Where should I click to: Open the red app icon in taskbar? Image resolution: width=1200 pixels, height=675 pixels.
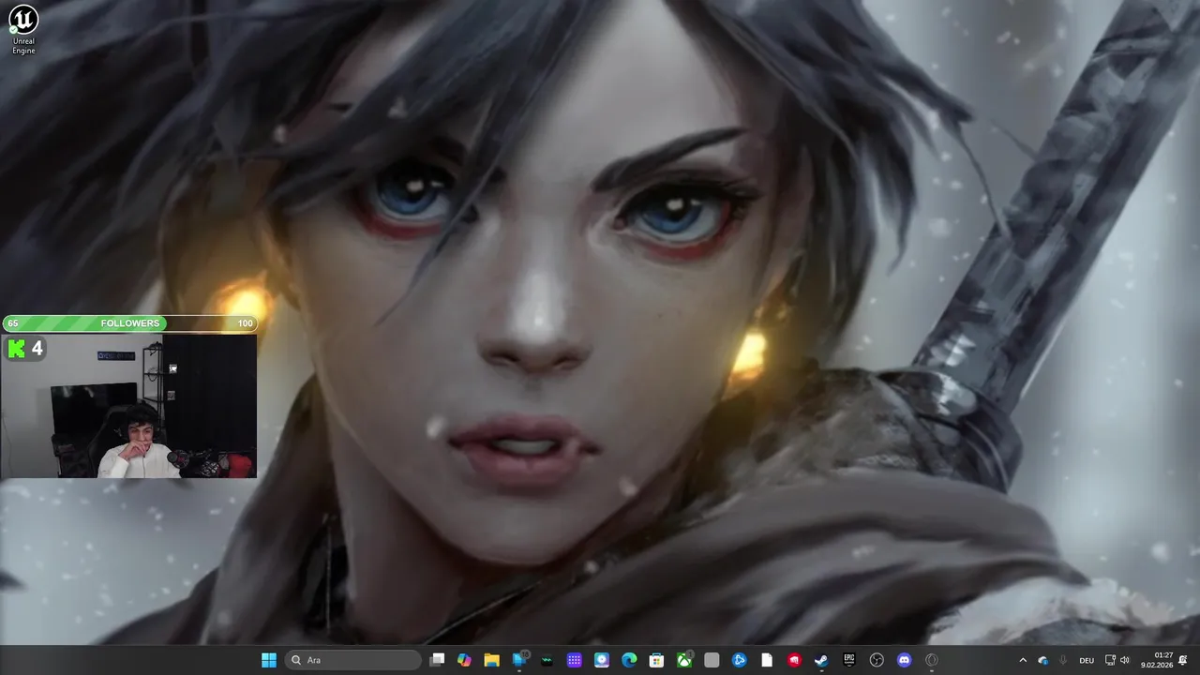tap(794, 660)
